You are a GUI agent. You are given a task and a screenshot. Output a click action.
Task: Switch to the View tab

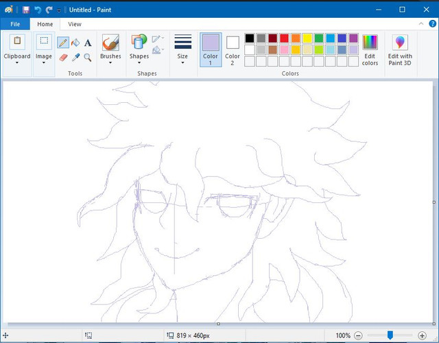[x=75, y=24]
